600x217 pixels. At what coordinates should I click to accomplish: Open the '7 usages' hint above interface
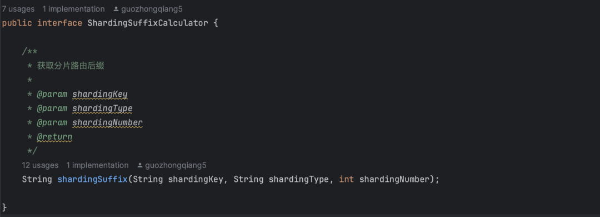(18, 9)
